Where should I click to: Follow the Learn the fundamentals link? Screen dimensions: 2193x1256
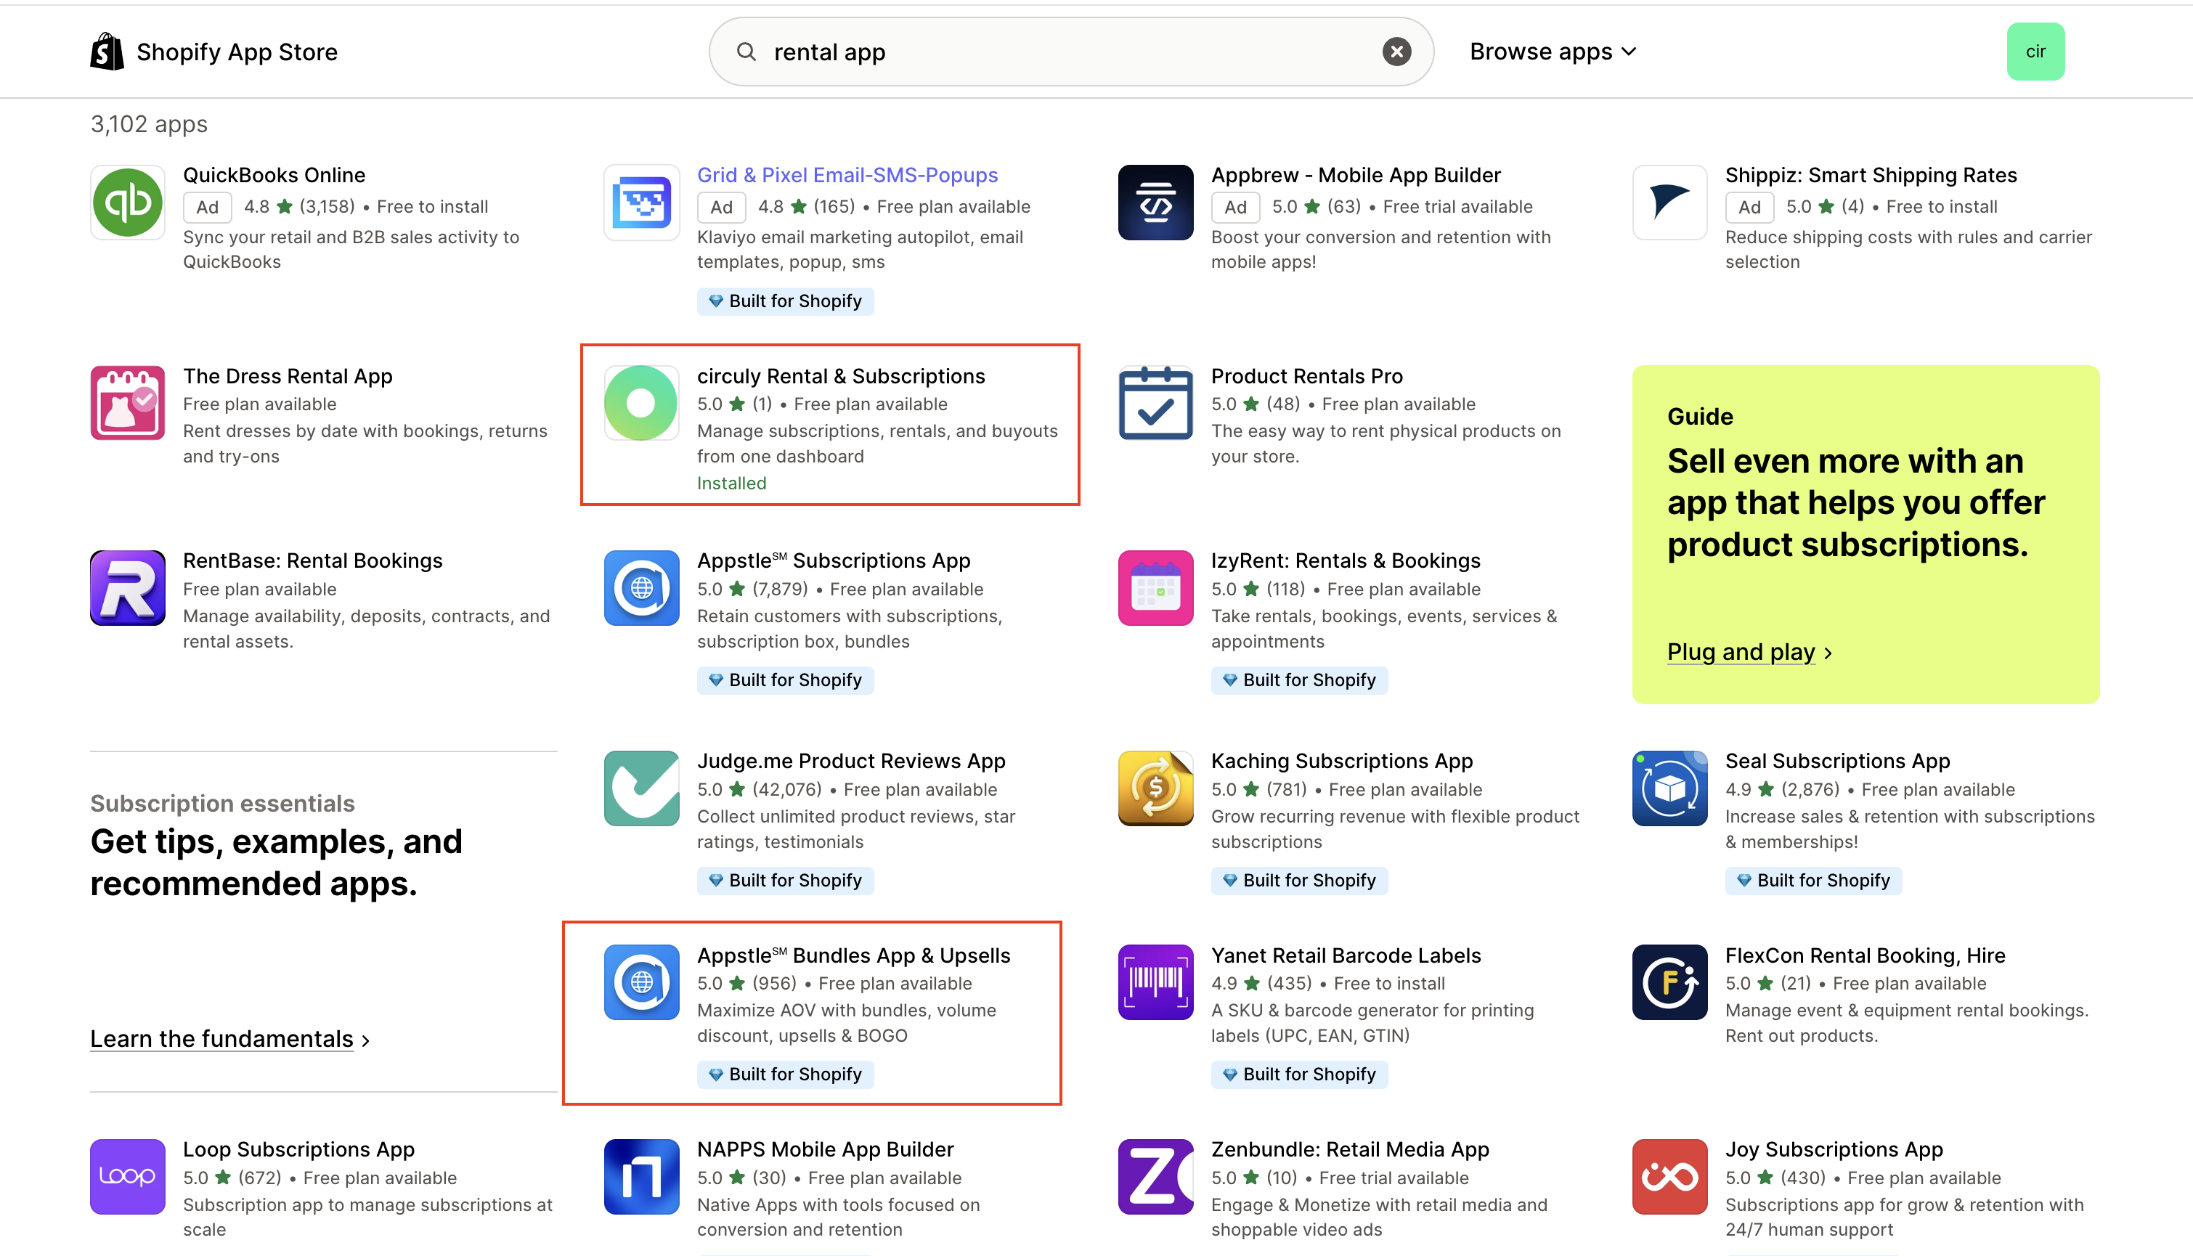point(229,1039)
